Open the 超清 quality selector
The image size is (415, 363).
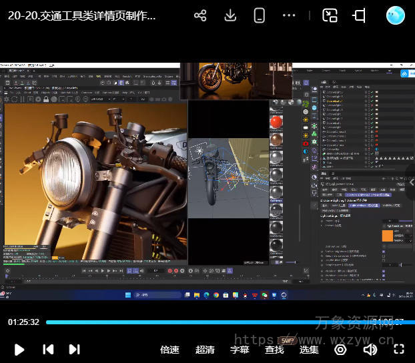(205, 349)
